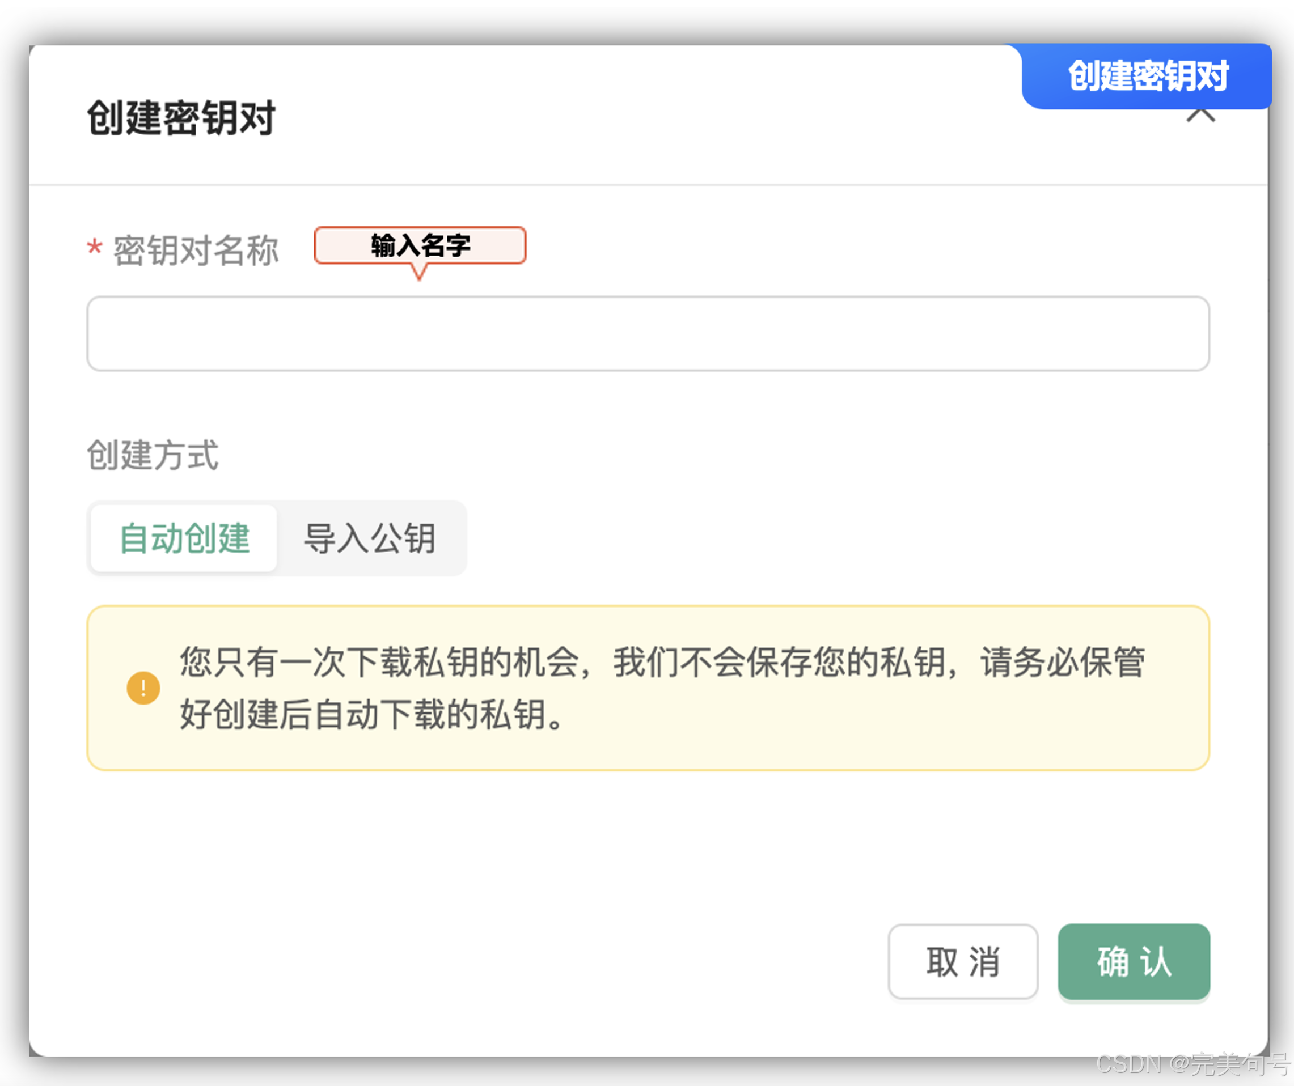
Task: Click the yellow warning exclamation icon
Action: 143,688
